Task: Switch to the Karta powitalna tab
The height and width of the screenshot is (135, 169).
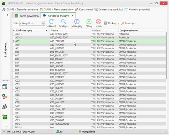Action: coord(27,16)
